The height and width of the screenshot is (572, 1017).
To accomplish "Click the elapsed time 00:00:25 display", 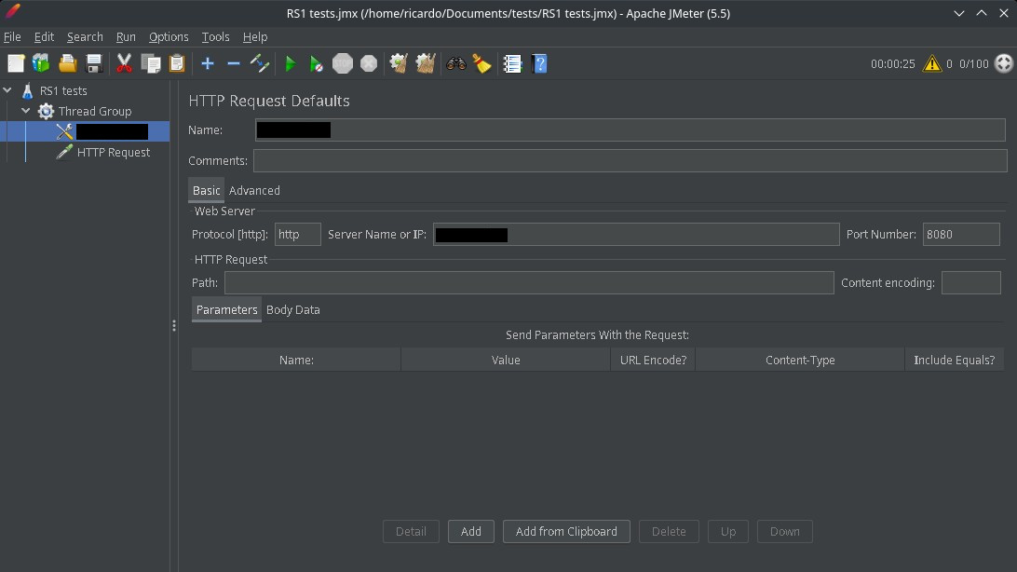I will click(x=892, y=63).
